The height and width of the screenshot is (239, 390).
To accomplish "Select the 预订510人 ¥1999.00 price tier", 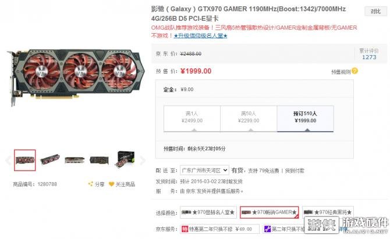I will (305, 119).
